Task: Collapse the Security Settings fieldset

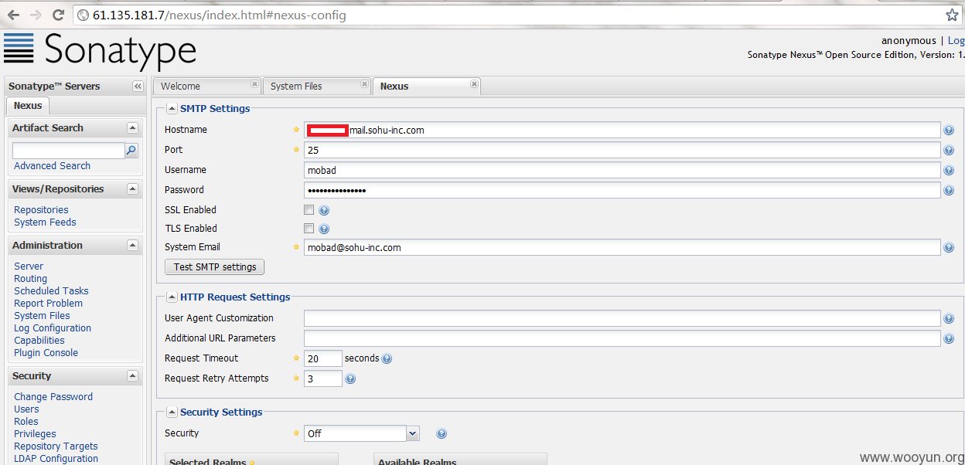Action: 172,412
